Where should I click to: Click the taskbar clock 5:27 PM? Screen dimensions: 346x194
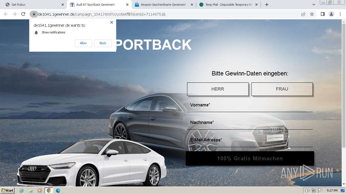pos(332,190)
